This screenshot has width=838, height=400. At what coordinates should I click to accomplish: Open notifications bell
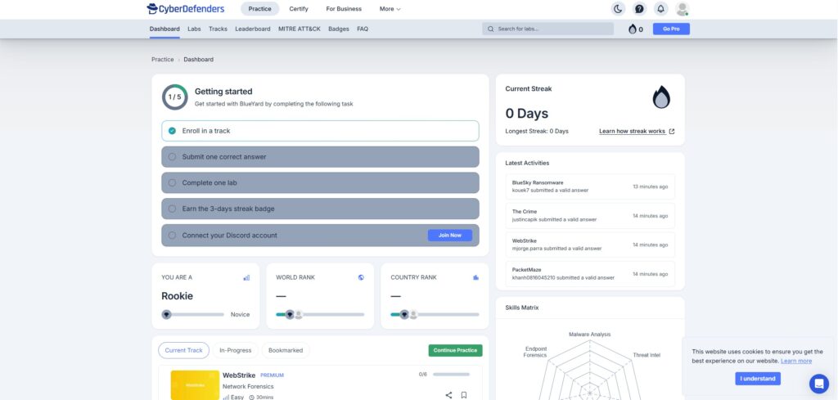click(x=661, y=9)
